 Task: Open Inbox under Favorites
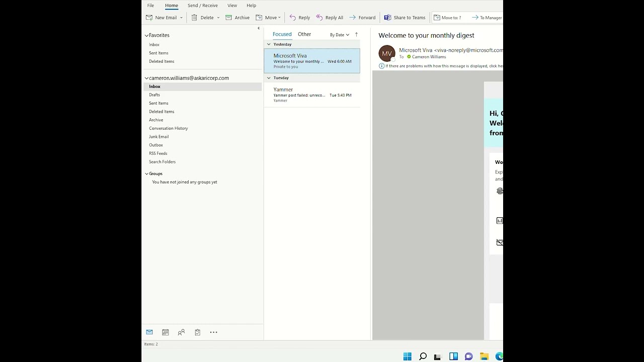pos(154,45)
